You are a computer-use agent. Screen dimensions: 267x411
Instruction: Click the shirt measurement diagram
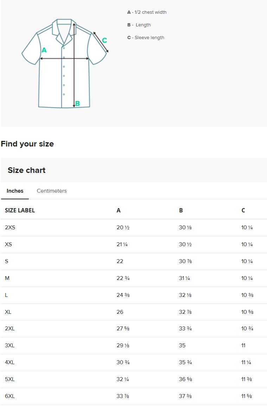click(x=64, y=63)
